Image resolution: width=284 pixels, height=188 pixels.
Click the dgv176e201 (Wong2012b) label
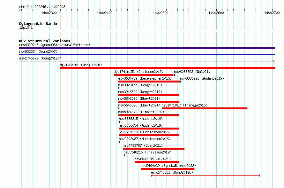click(x=81, y=65)
